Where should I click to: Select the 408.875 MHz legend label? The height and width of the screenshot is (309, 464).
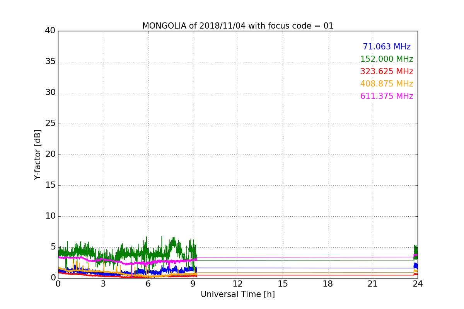tap(387, 84)
